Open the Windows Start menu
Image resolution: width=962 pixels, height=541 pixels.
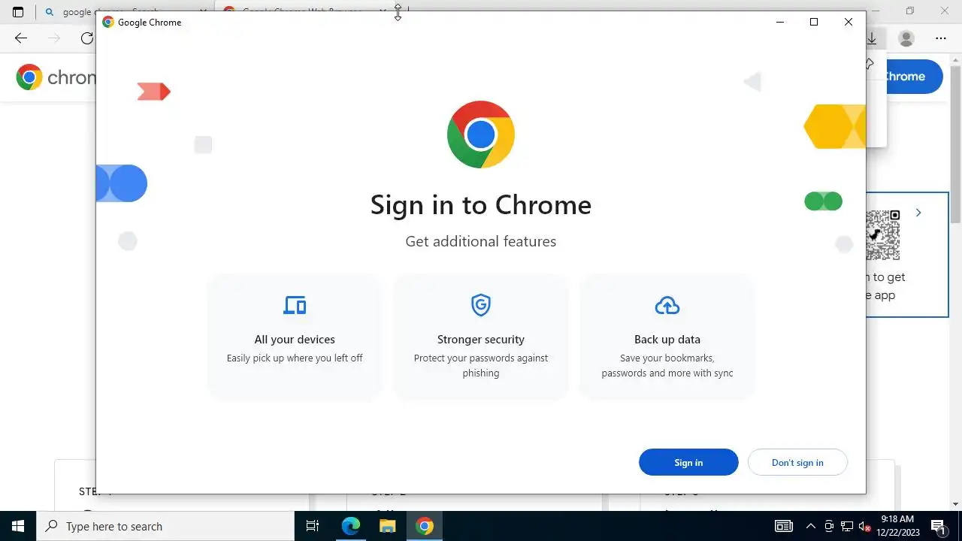click(18, 526)
